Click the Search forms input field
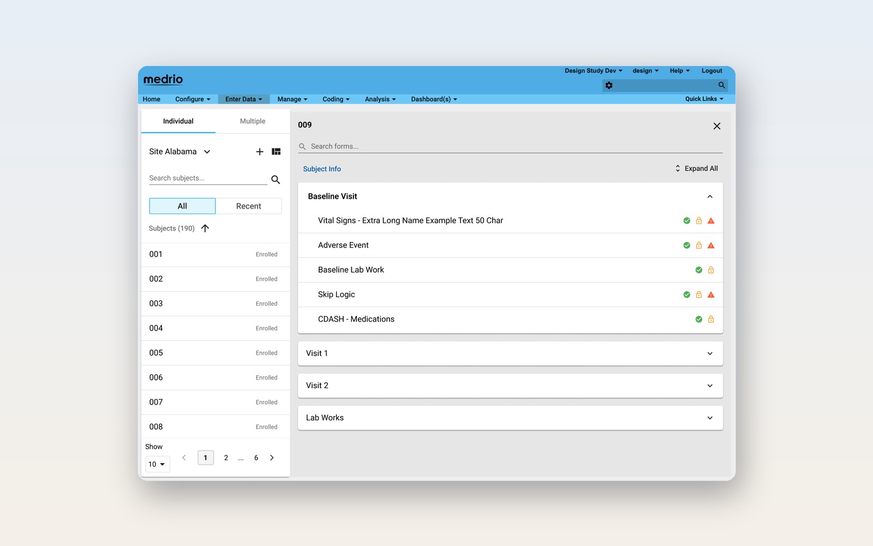 (513, 146)
